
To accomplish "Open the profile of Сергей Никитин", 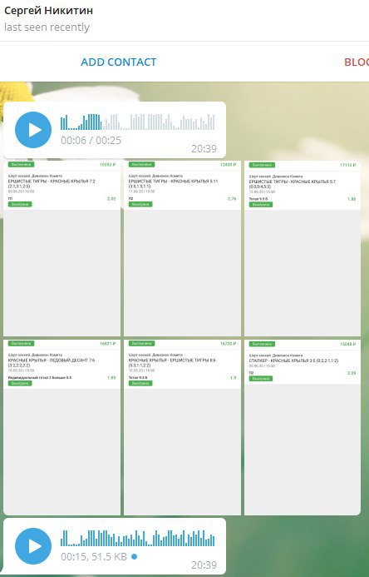I will 48,11.
